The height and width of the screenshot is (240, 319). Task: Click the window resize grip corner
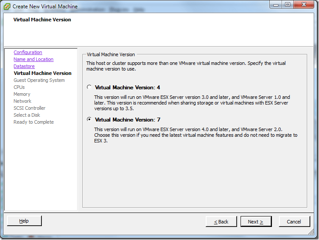(311, 232)
